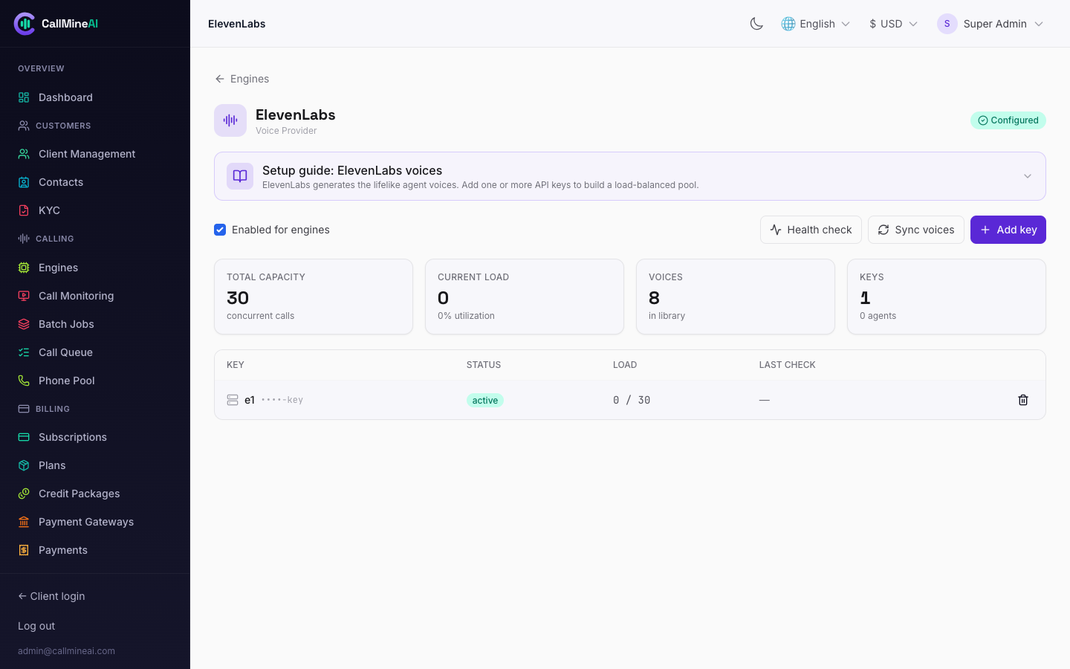Click the Super Admin avatar

[x=947, y=24]
